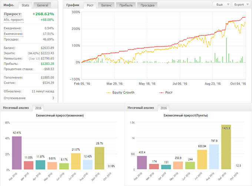Click the 11 минут назад update text
Image resolution: width=252 pixels, height=186 pixels.
(x=43, y=92)
